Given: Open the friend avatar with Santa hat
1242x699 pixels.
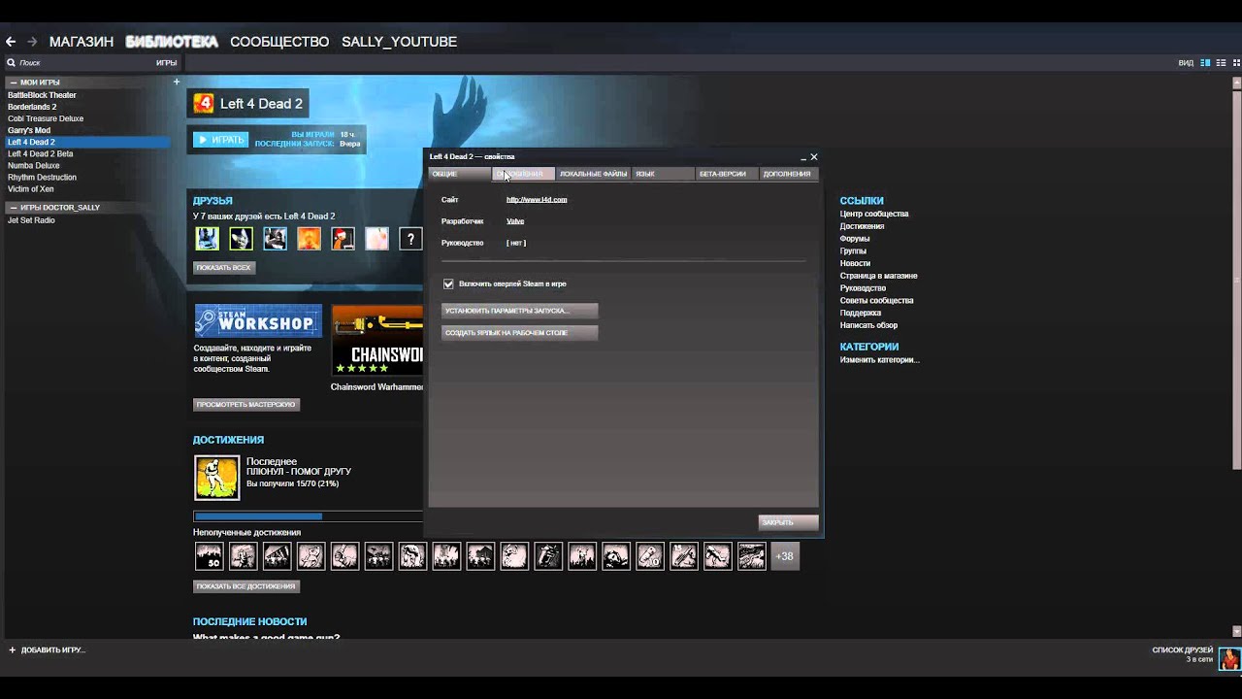Looking at the screenshot, I should click(x=343, y=238).
